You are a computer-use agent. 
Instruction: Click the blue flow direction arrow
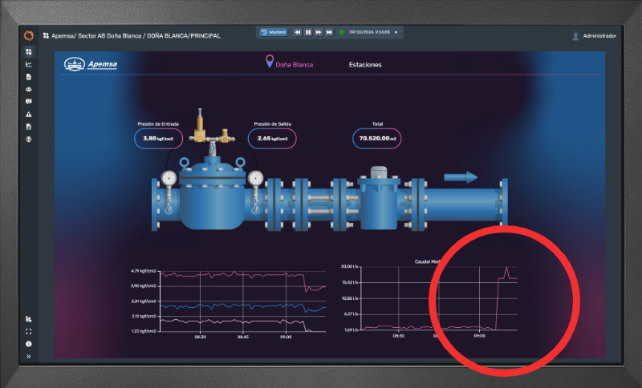coord(461,177)
